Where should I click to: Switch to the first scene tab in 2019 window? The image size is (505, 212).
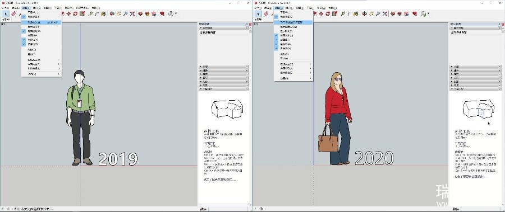tap(6, 19)
